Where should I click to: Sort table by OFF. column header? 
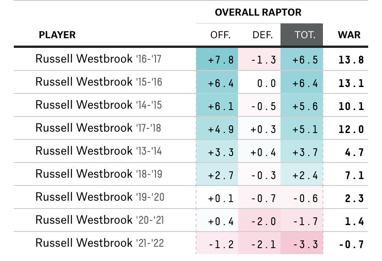pyautogui.click(x=220, y=35)
